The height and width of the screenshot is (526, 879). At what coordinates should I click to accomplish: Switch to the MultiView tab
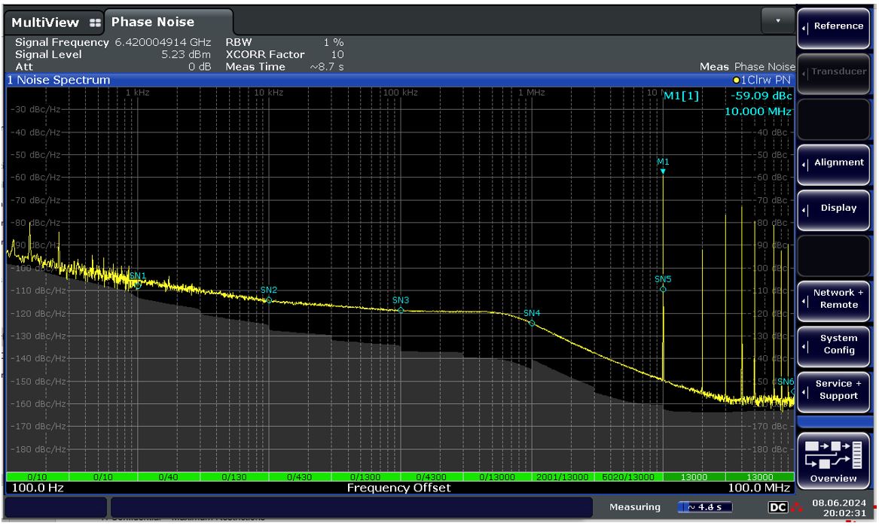(47, 23)
